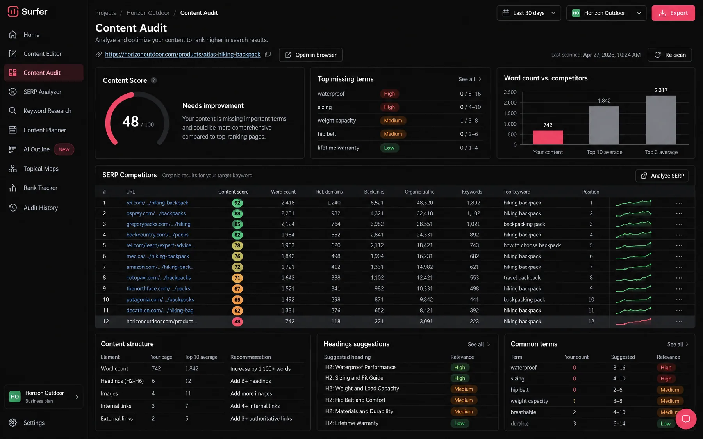703x439 pixels.
Task: Click the 92 content score badge
Action: pos(237,203)
